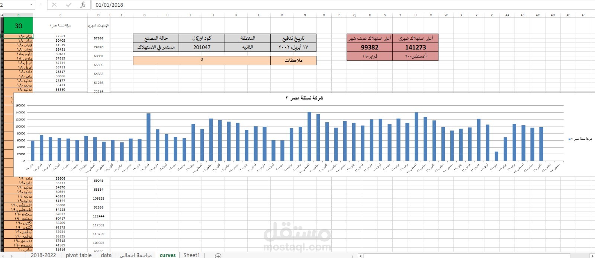The image size is (595, 258).
Task: Select column header AF
Action: [583, 15]
